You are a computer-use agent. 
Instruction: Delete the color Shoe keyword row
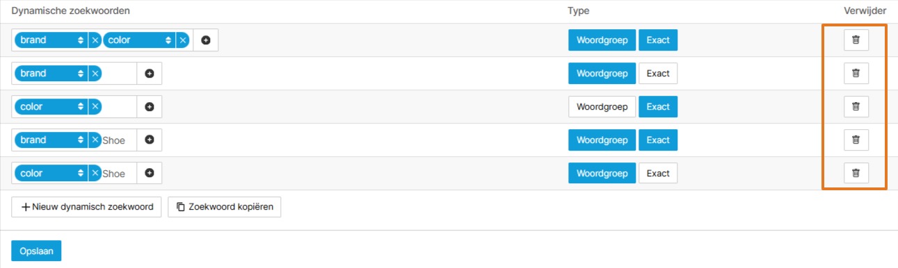pyautogui.click(x=856, y=174)
